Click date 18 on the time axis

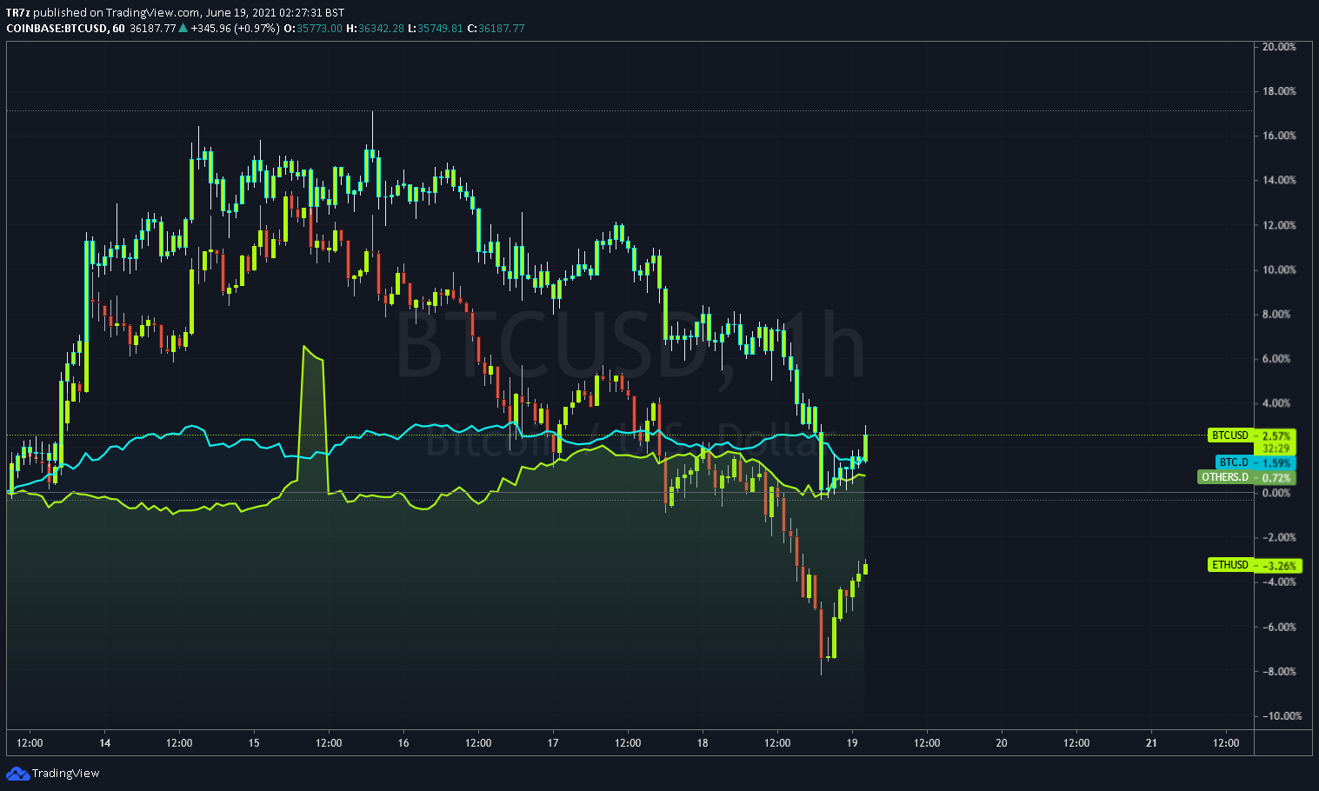pyautogui.click(x=703, y=743)
